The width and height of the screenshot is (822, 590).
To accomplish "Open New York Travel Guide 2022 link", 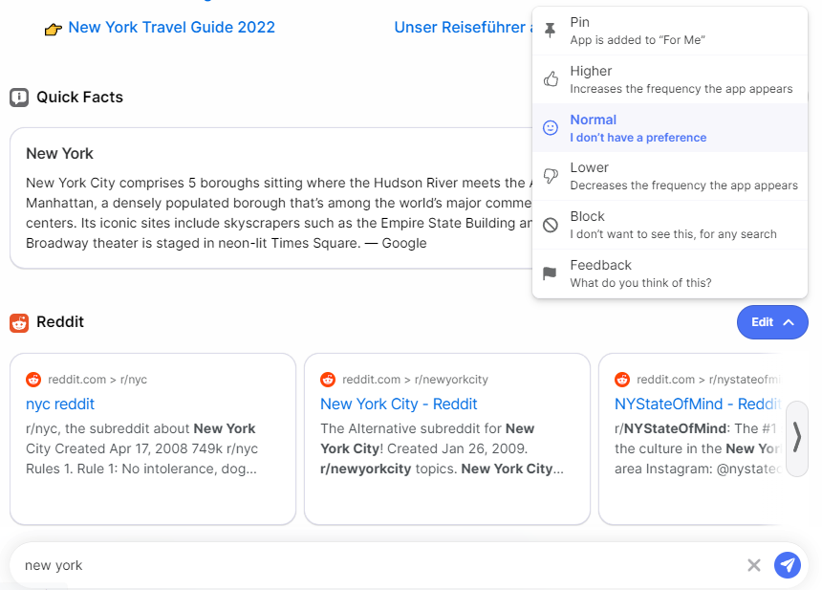I will 171,28.
